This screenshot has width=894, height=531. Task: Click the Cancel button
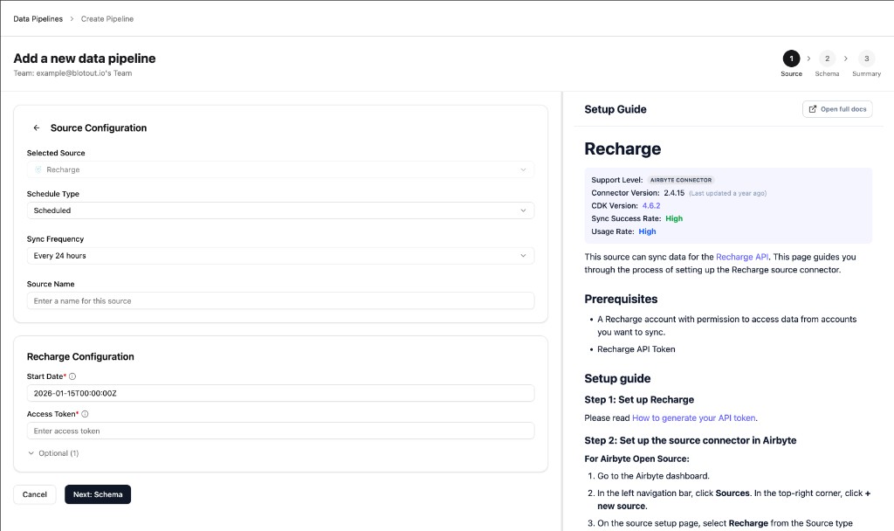pyautogui.click(x=35, y=494)
